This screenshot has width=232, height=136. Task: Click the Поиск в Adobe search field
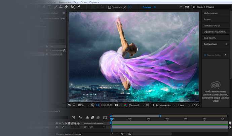(x=214, y=55)
